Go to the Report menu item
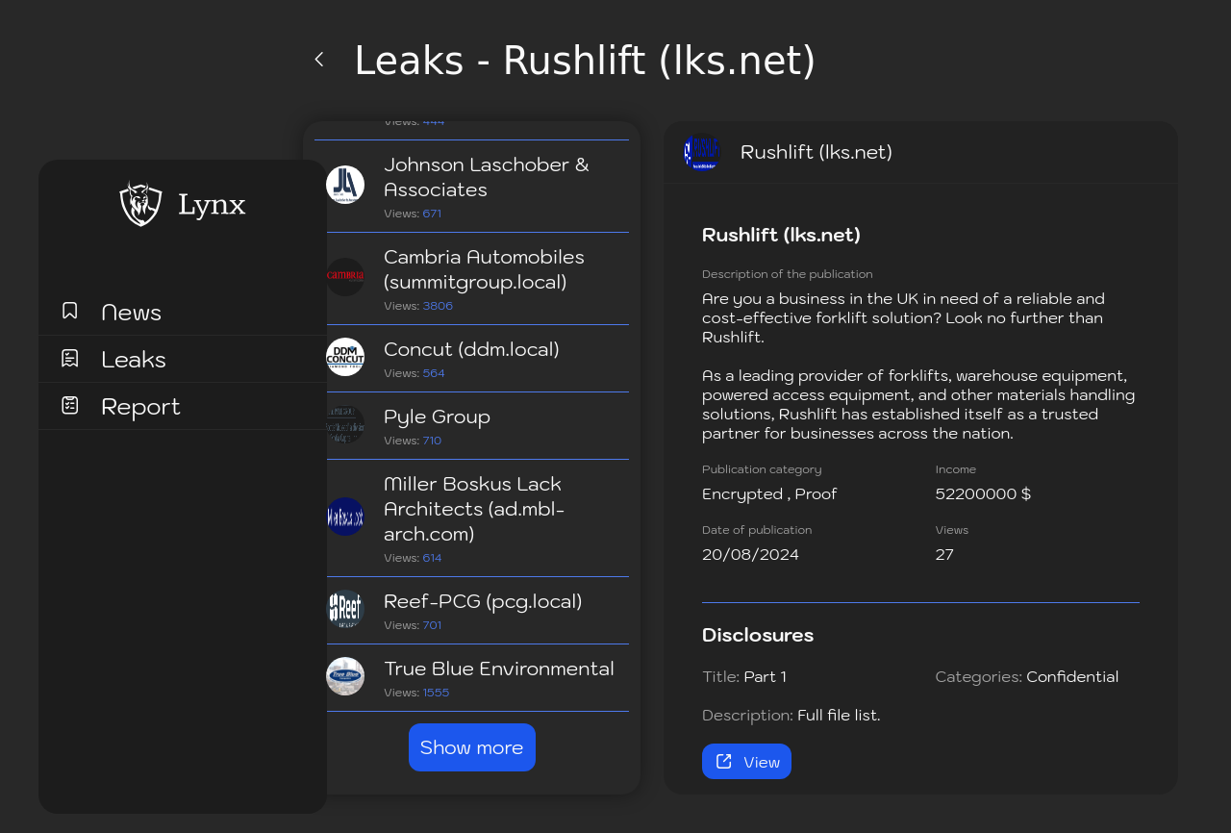Viewport: 1231px width, 833px height. coord(140,407)
